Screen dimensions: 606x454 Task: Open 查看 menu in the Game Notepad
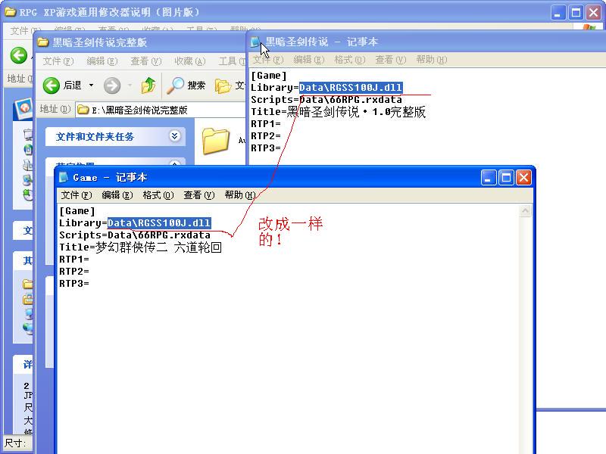(x=198, y=195)
